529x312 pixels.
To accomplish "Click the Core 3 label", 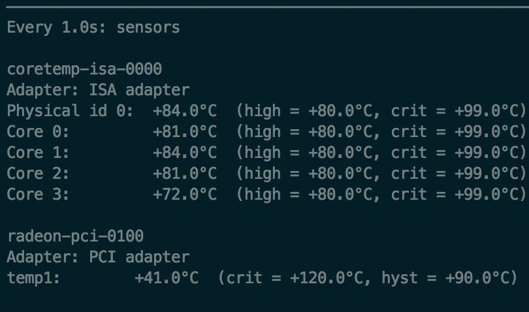I will 38,195.
